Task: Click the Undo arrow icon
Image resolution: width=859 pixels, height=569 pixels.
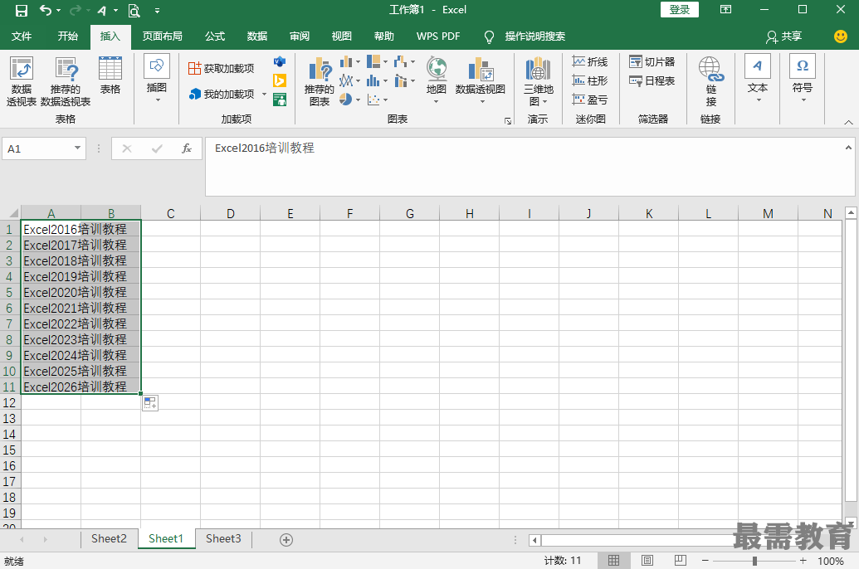Action: tap(46, 10)
